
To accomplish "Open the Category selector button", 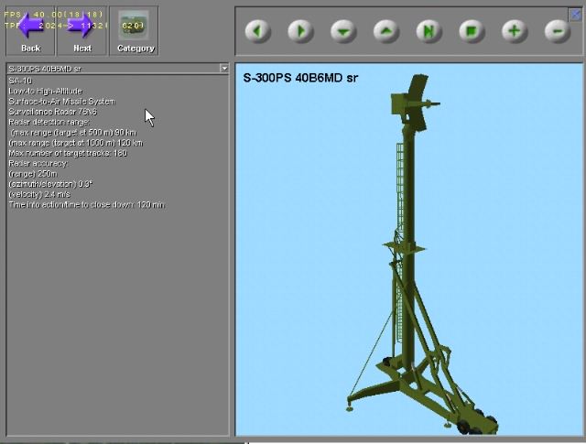I will (x=135, y=29).
